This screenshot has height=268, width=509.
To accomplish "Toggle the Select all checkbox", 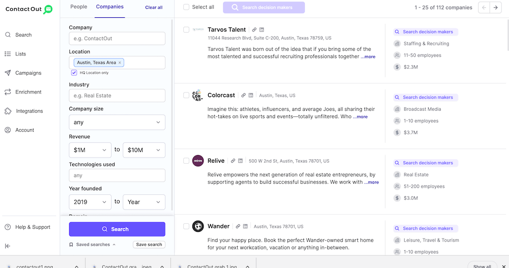I will (x=186, y=7).
